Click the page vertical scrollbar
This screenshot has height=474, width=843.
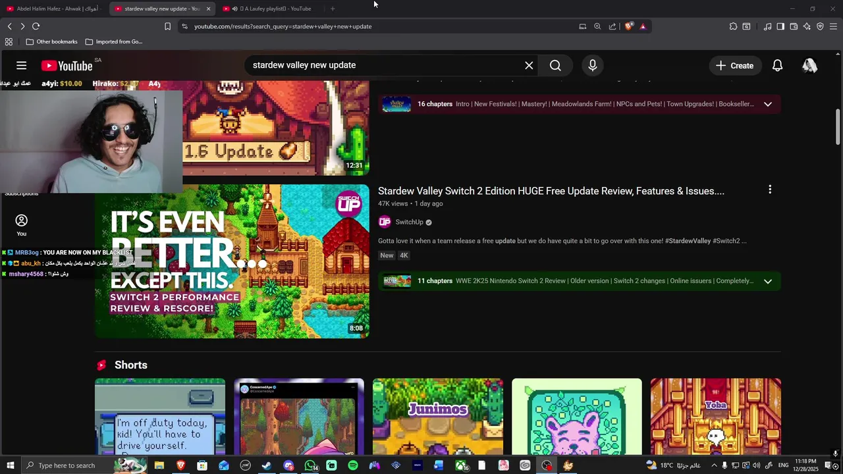(838, 127)
